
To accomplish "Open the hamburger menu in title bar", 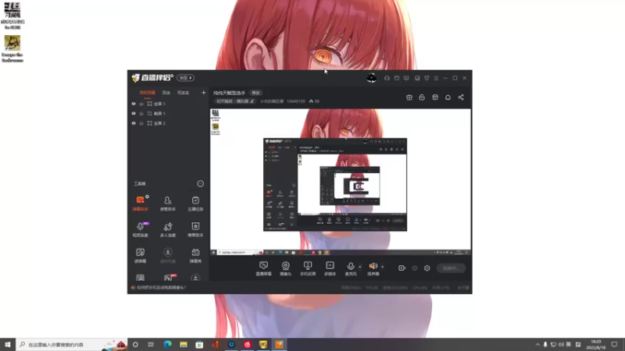I will pos(436,78).
